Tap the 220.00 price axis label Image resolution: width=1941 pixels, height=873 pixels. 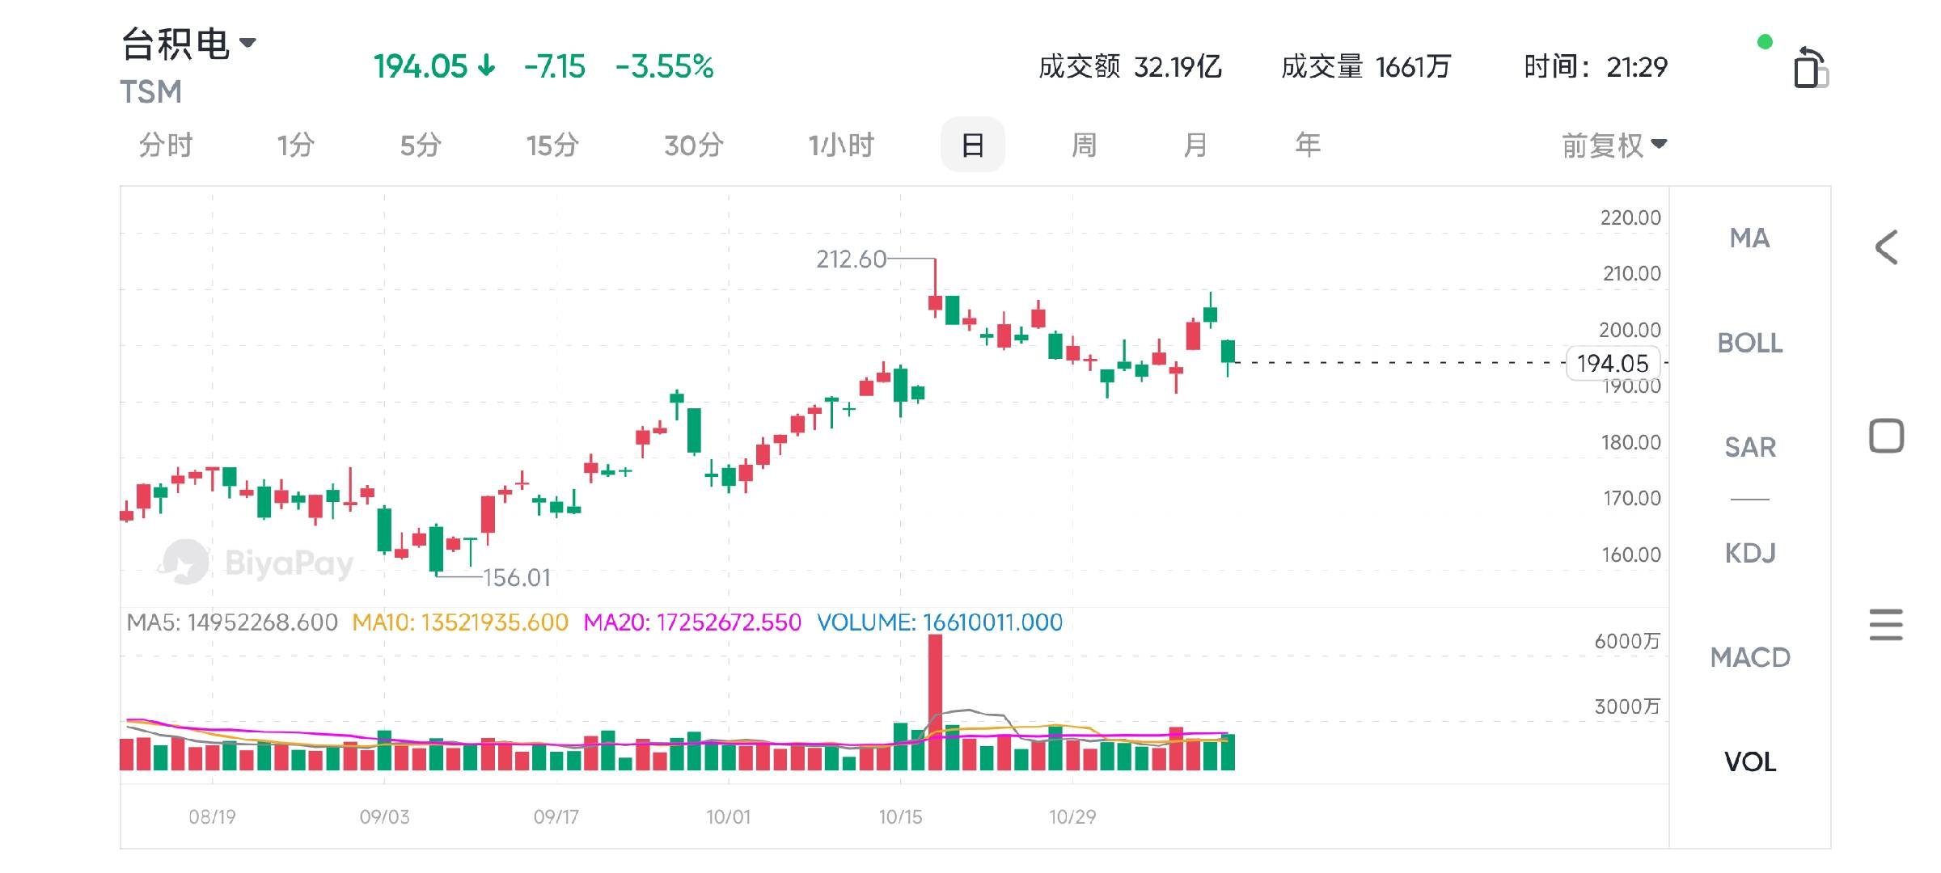[x=1630, y=217]
